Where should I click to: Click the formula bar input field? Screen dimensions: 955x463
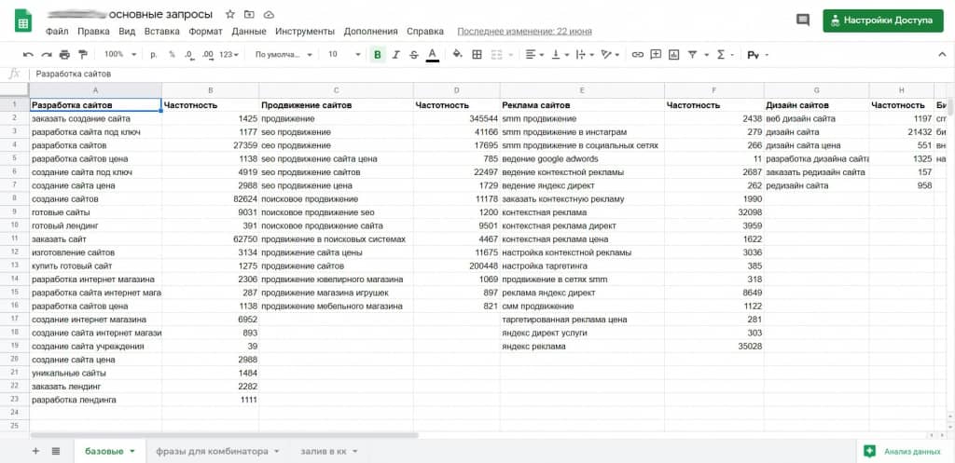pyautogui.click(x=466, y=73)
